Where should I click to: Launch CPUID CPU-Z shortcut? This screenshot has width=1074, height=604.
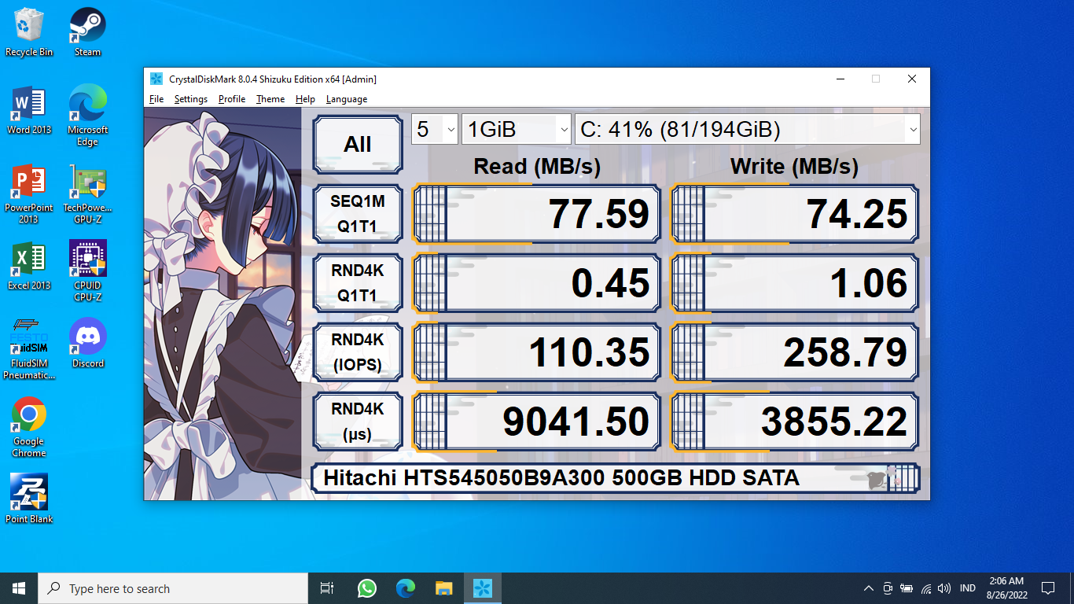(x=87, y=271)
